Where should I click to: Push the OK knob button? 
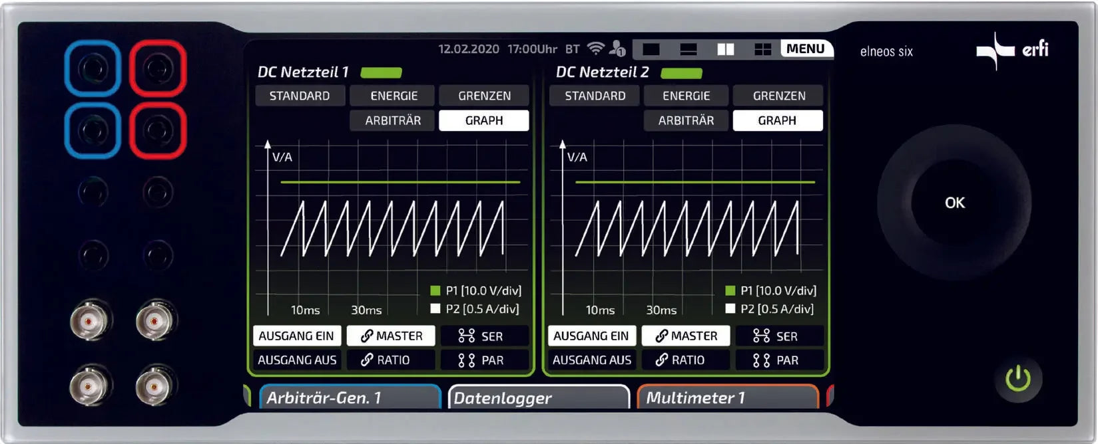[x=954, y=203]
